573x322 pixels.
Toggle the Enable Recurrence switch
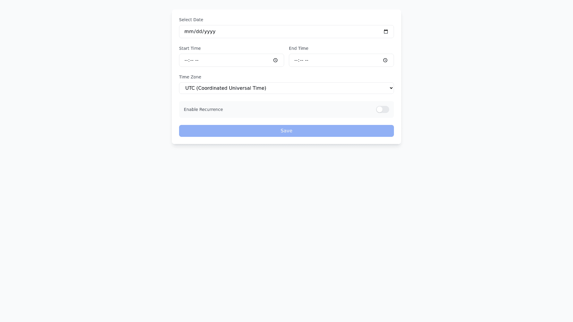click(x=382, y=109)
